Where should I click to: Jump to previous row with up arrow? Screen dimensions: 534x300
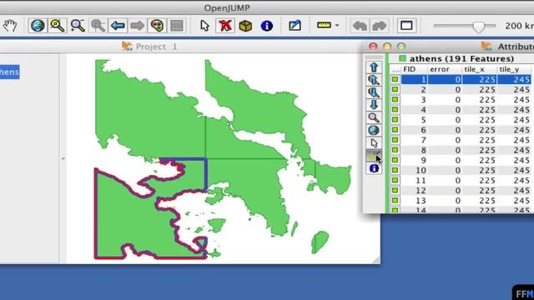(374, 67)
